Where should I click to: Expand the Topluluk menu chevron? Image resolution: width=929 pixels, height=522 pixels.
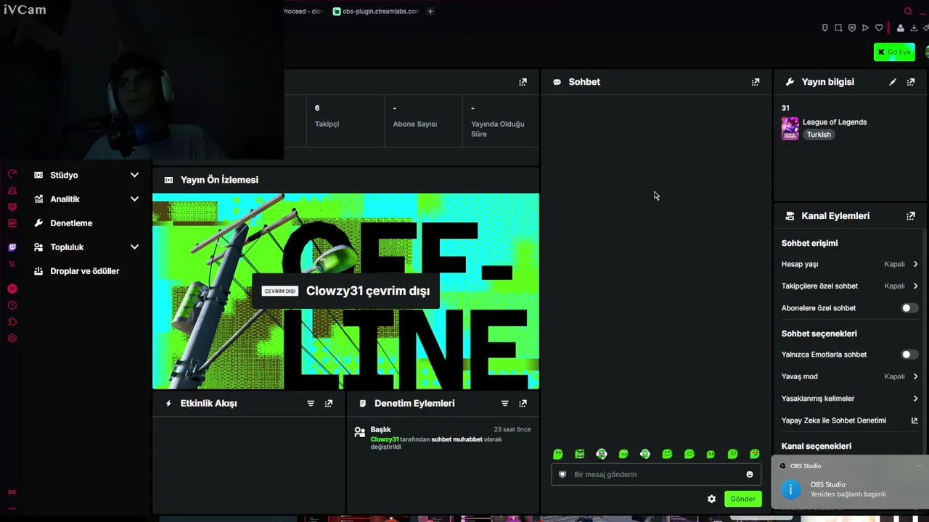(x=134, y=247)
